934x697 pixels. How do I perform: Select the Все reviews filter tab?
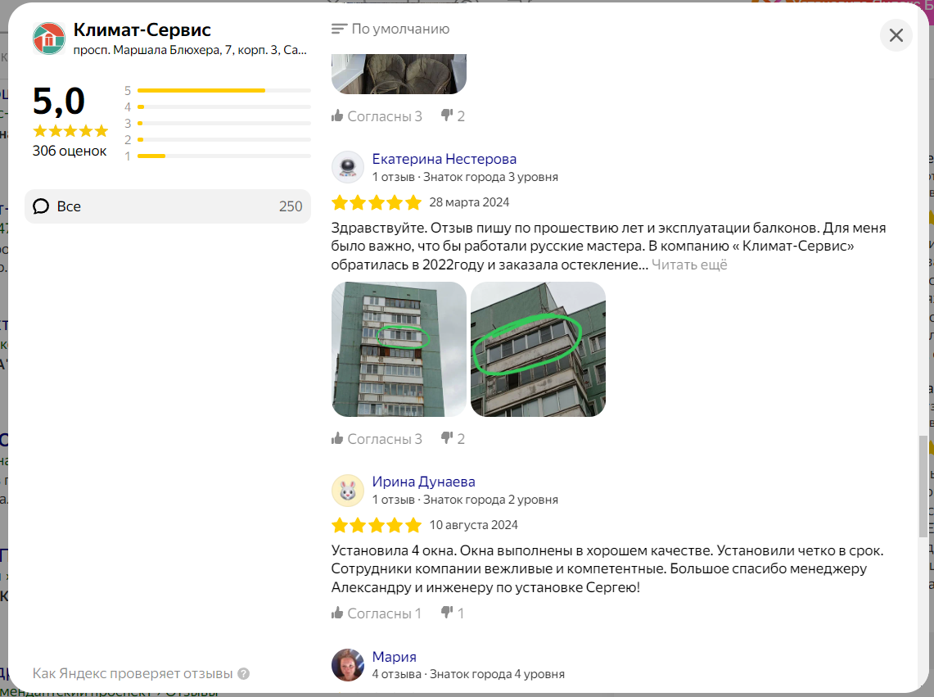tap(167, 206)
